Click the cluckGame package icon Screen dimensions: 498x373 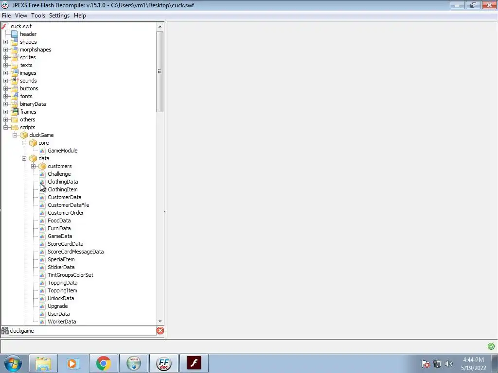click(24, 135)
